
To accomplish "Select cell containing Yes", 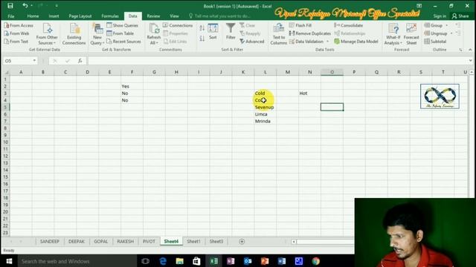I will pyautogui.click(x=132, y=86).
